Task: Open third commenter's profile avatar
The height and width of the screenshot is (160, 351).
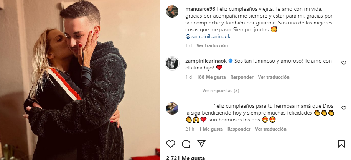Action: pos(172,108)
